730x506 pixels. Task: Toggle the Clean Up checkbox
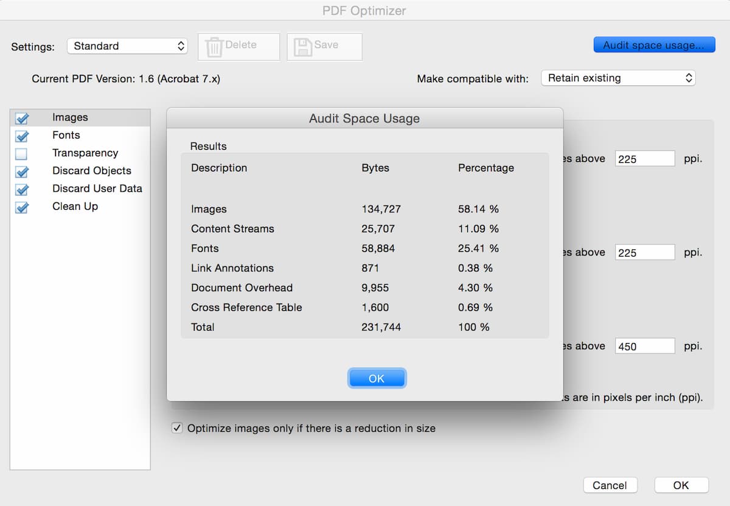[22, 207]
